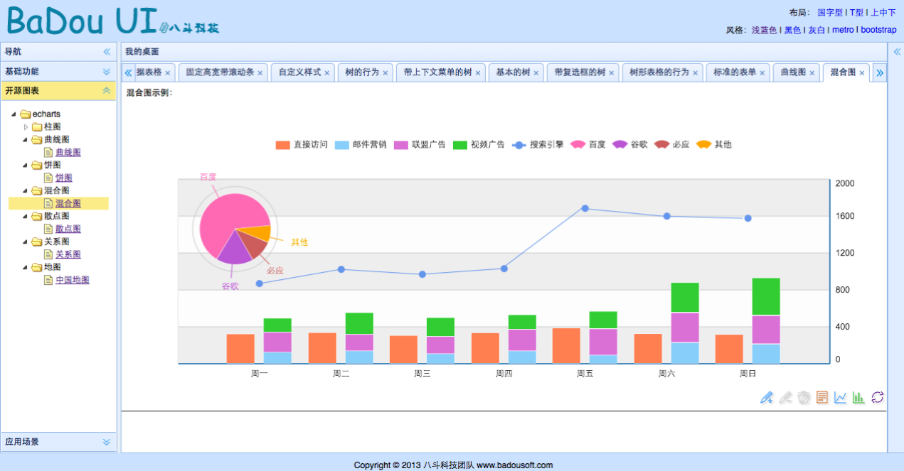
Task: Toggle the 邮件营销 legend item
Action: click(x=361, y=144)
